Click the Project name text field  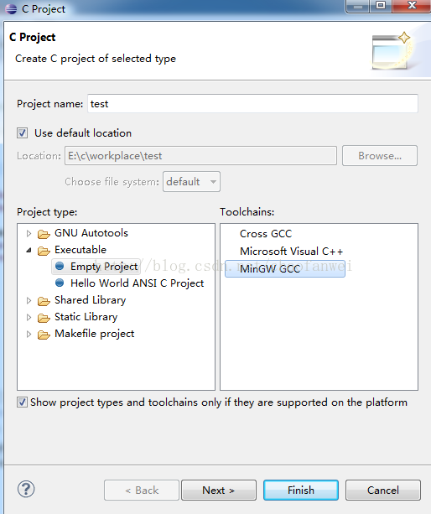252,104
